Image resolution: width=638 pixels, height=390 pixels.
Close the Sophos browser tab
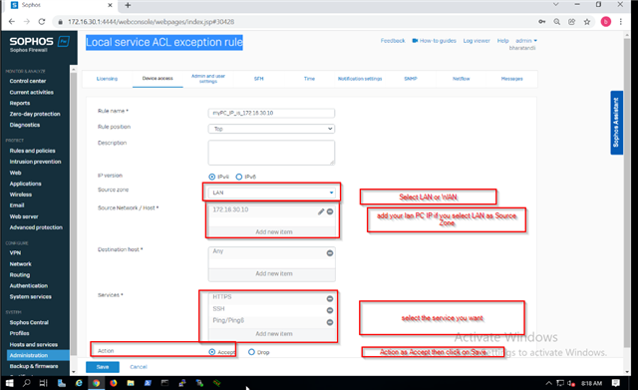pyautogui.click(x=110, y=5)
